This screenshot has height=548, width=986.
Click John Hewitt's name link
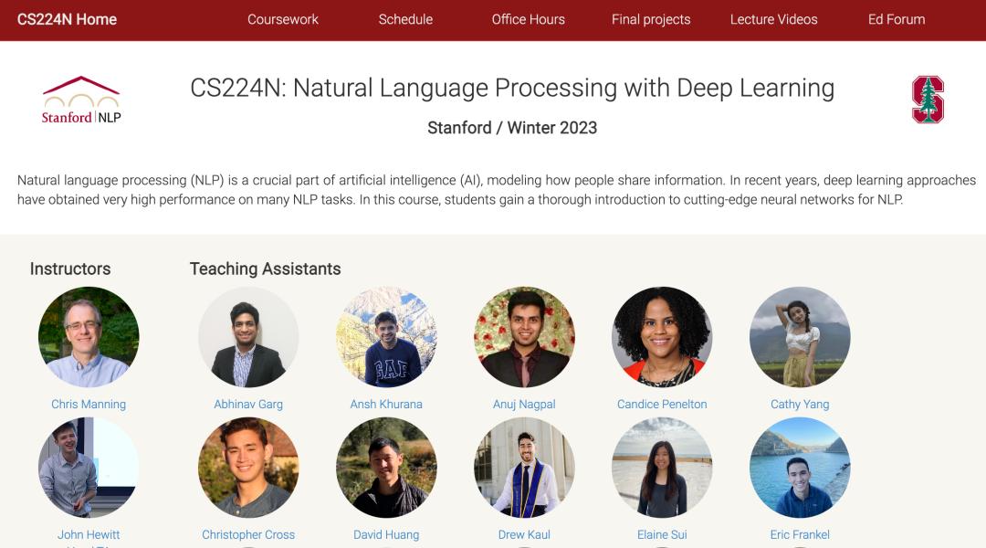pyautogui.click(x=89, y=534)
